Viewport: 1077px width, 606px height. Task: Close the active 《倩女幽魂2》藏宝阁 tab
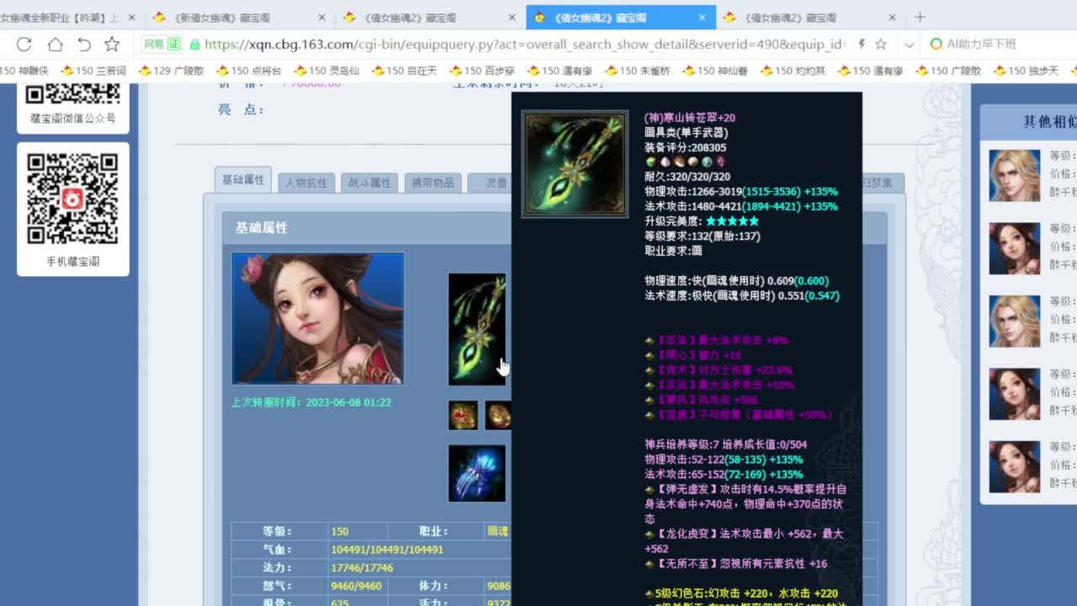tap(703, 17)
